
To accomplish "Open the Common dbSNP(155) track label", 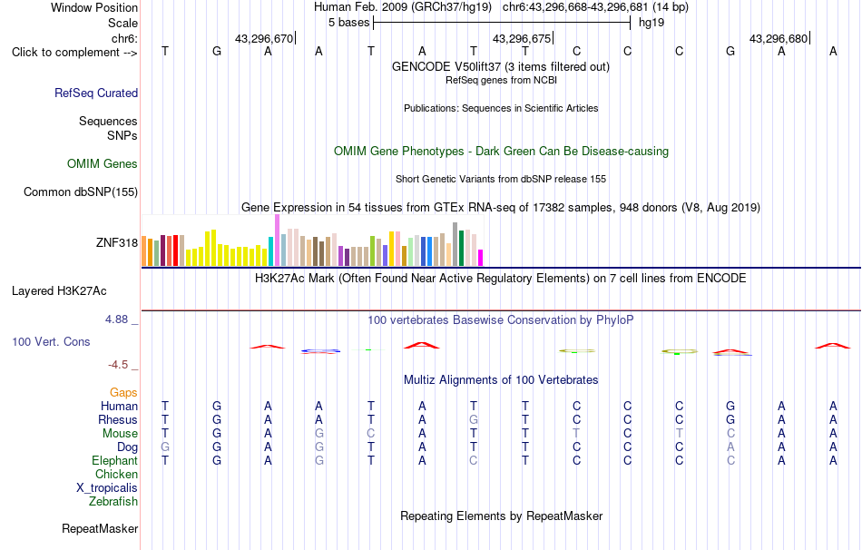I will tap(81, 192).
